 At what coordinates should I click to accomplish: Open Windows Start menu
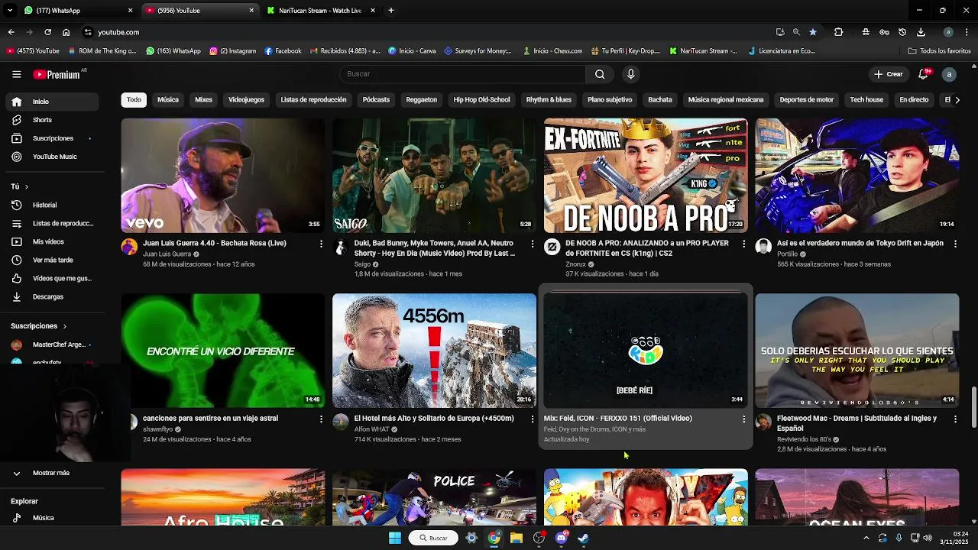coord(395,538)
